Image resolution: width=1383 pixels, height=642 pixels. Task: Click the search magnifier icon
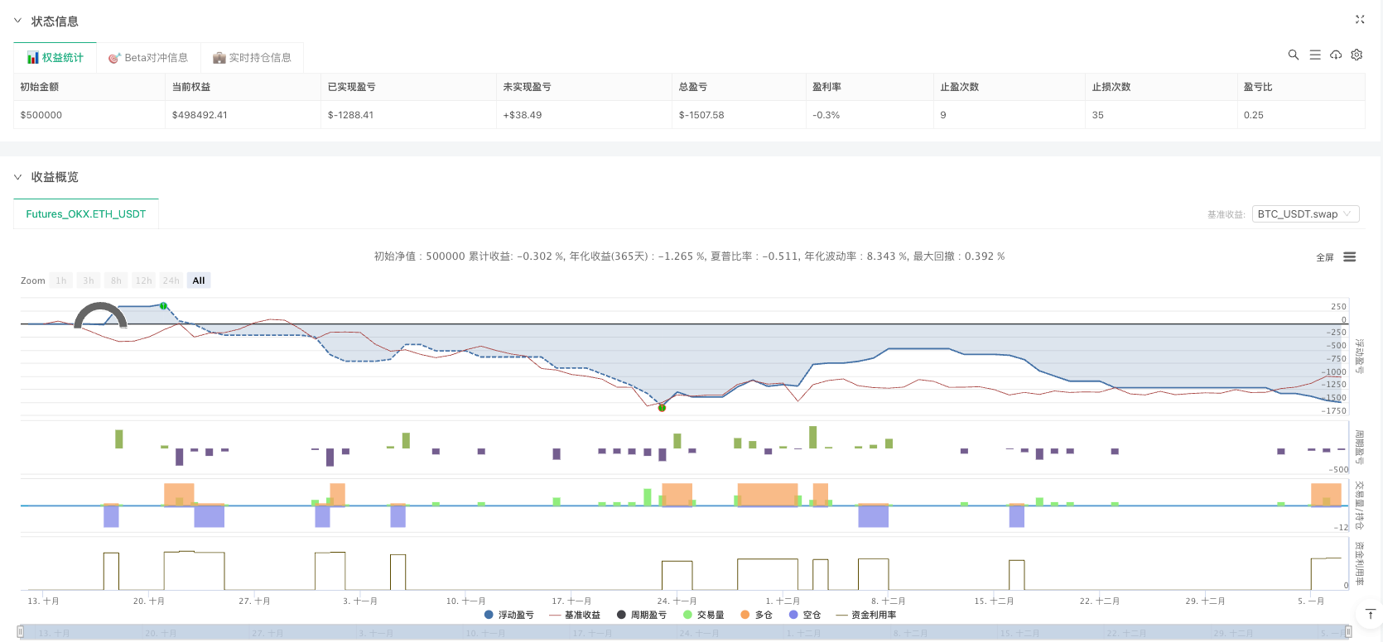coord(1293,55)
